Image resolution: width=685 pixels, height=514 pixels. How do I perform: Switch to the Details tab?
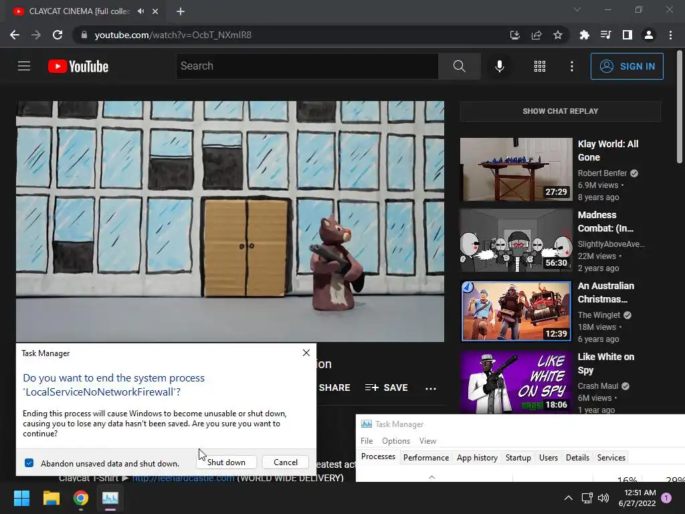pyautogui.click(x=577, y=458)
